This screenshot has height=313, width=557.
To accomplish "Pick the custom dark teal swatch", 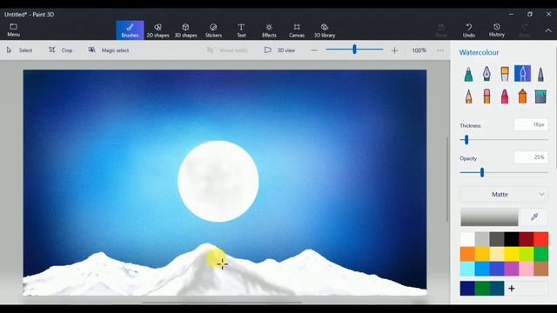I will (497, 289).
